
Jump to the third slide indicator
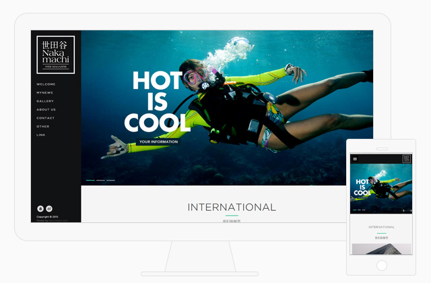tap(110, 181)
